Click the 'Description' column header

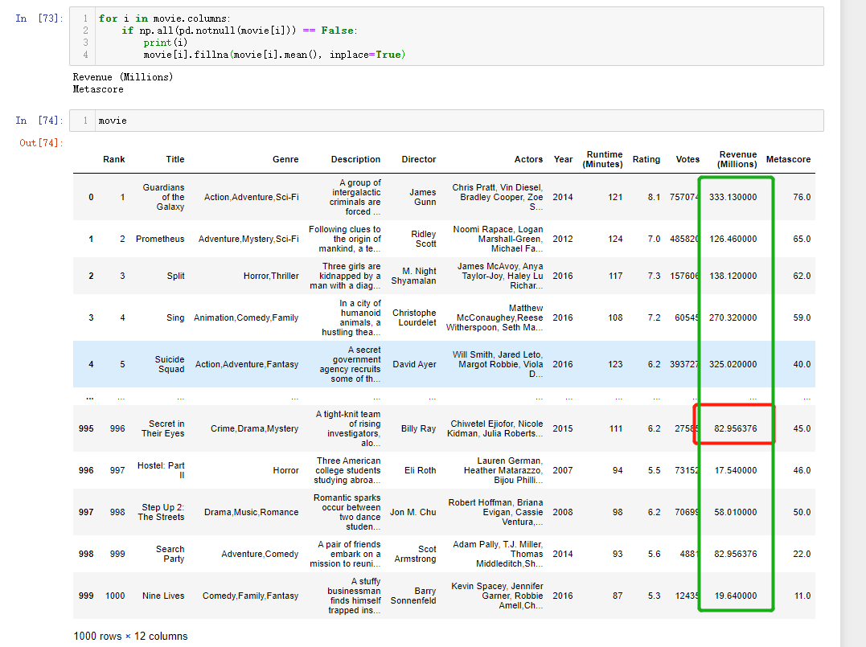point(355,159)
